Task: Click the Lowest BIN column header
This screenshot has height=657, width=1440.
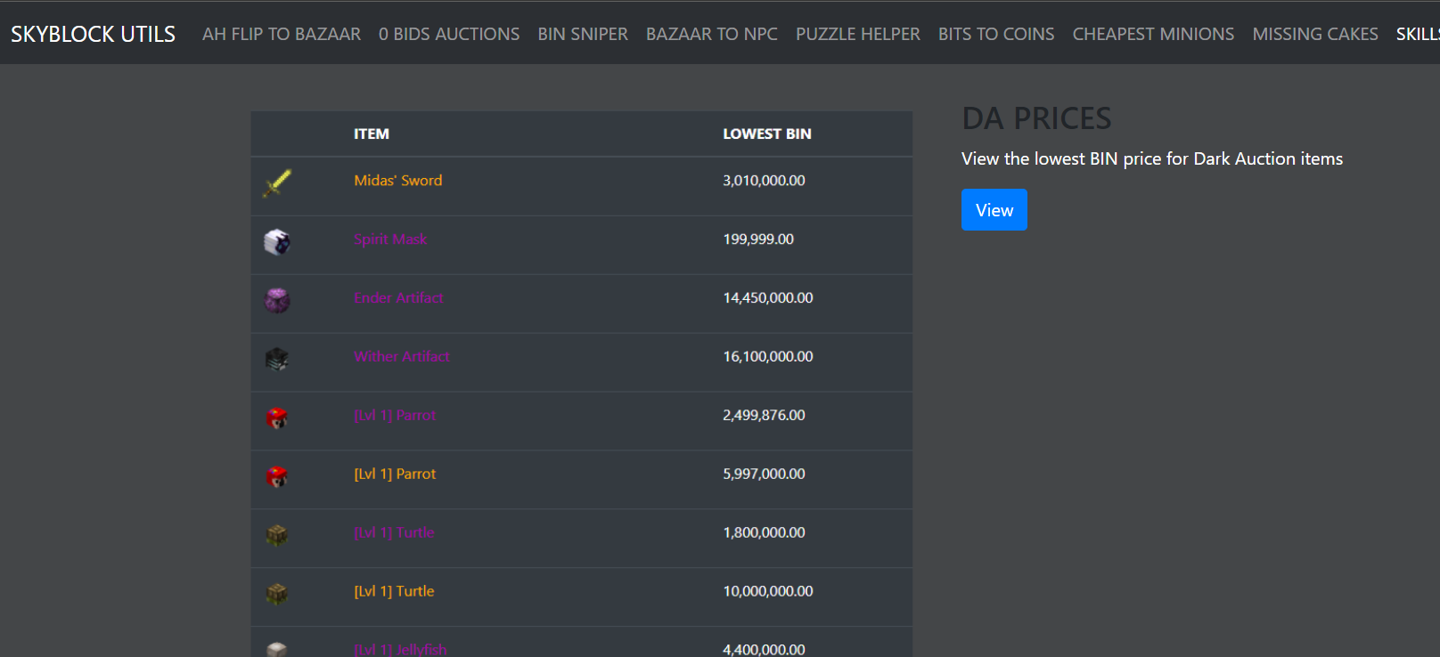Action: point(767,134)
